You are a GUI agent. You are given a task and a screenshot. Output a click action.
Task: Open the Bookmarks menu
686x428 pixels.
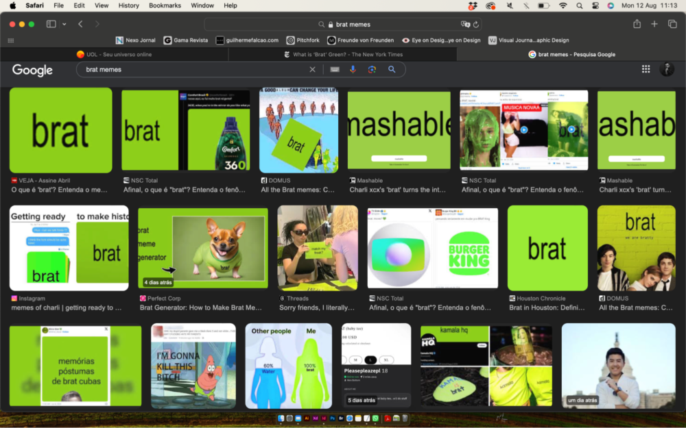(165, 5)
